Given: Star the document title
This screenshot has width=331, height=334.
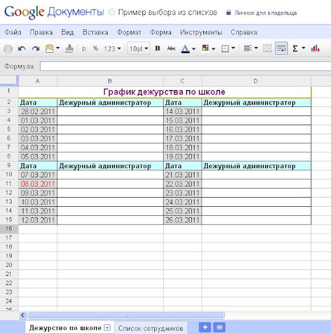Looking at the screenshot, I should click(x=112, y=12).
